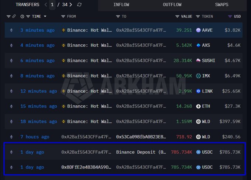Go to the previous transfers page
Screen dimensions: 251x180
click(x=46, y=5)
